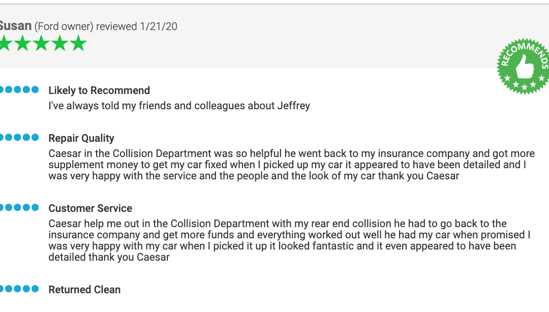
Task: Click the Customer Service heading
Action: (90, 208)
